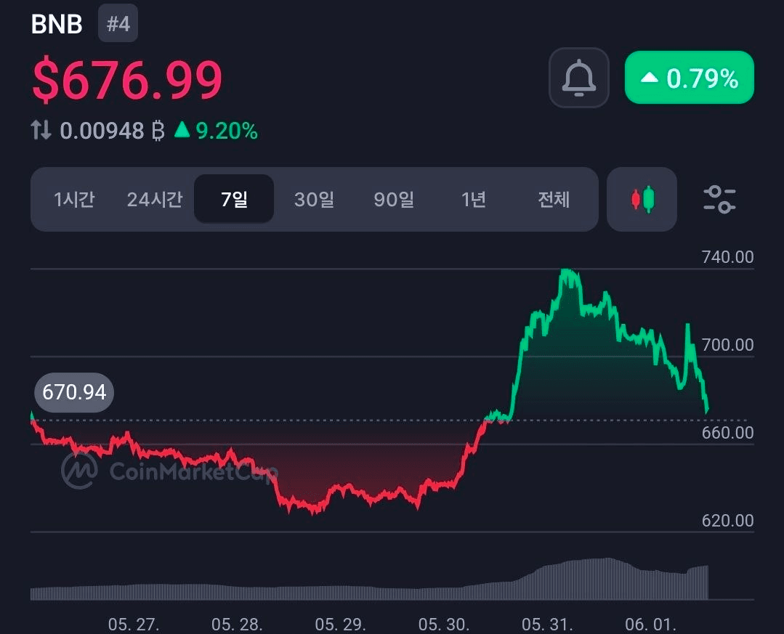This screenshot has width=784, height=634.
Task: Tap the 05. 27. date label
Action: coord(134,625)
